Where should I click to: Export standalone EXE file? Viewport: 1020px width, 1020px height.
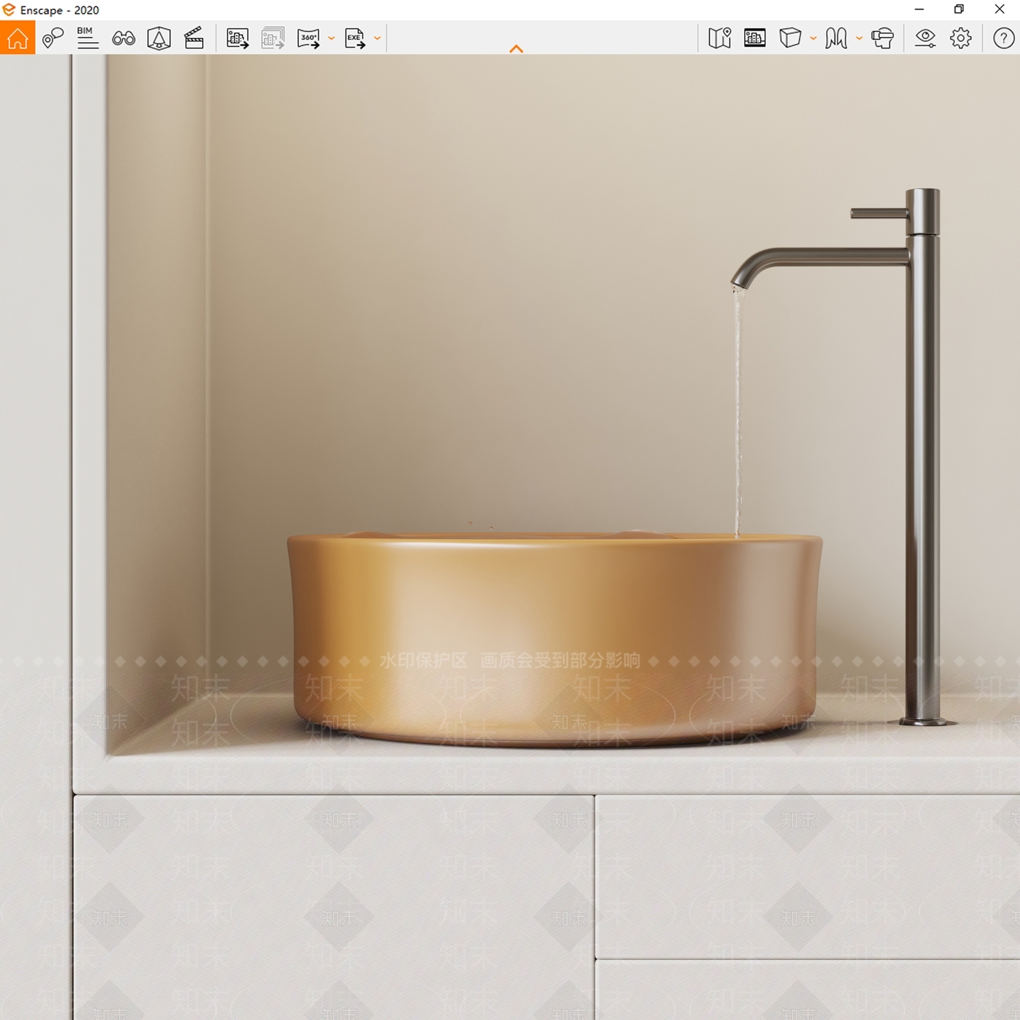pos(355,38)
